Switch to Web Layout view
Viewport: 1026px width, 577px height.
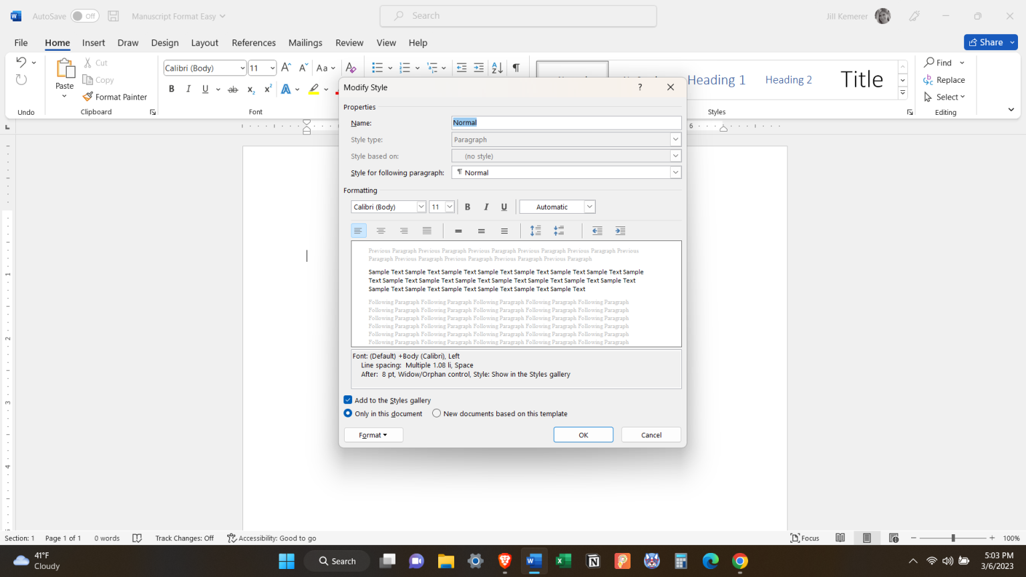(894, 538)
